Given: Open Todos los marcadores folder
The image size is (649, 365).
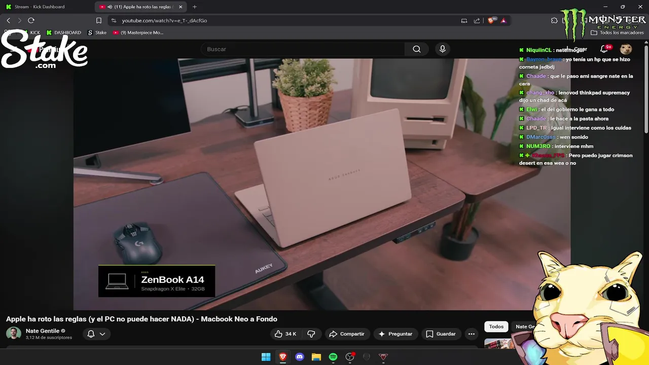Looking at the screenshot, I should 617,32.
